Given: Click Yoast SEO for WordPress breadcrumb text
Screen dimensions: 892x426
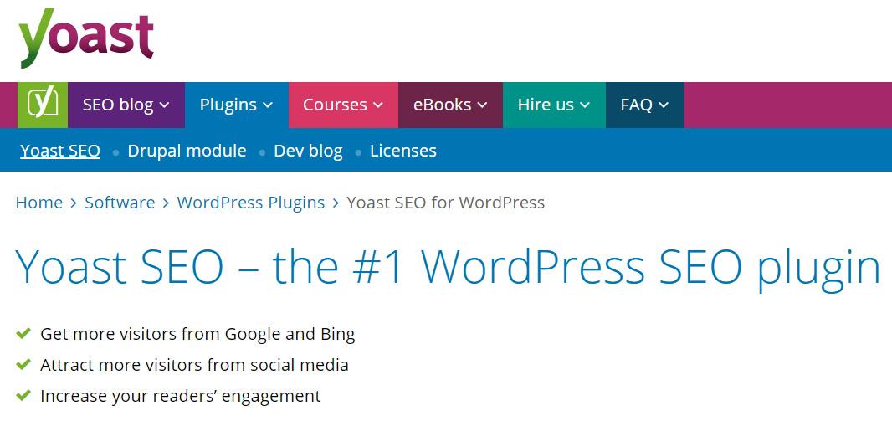Looking at the screenshot, I should click(x=446, y=203).
